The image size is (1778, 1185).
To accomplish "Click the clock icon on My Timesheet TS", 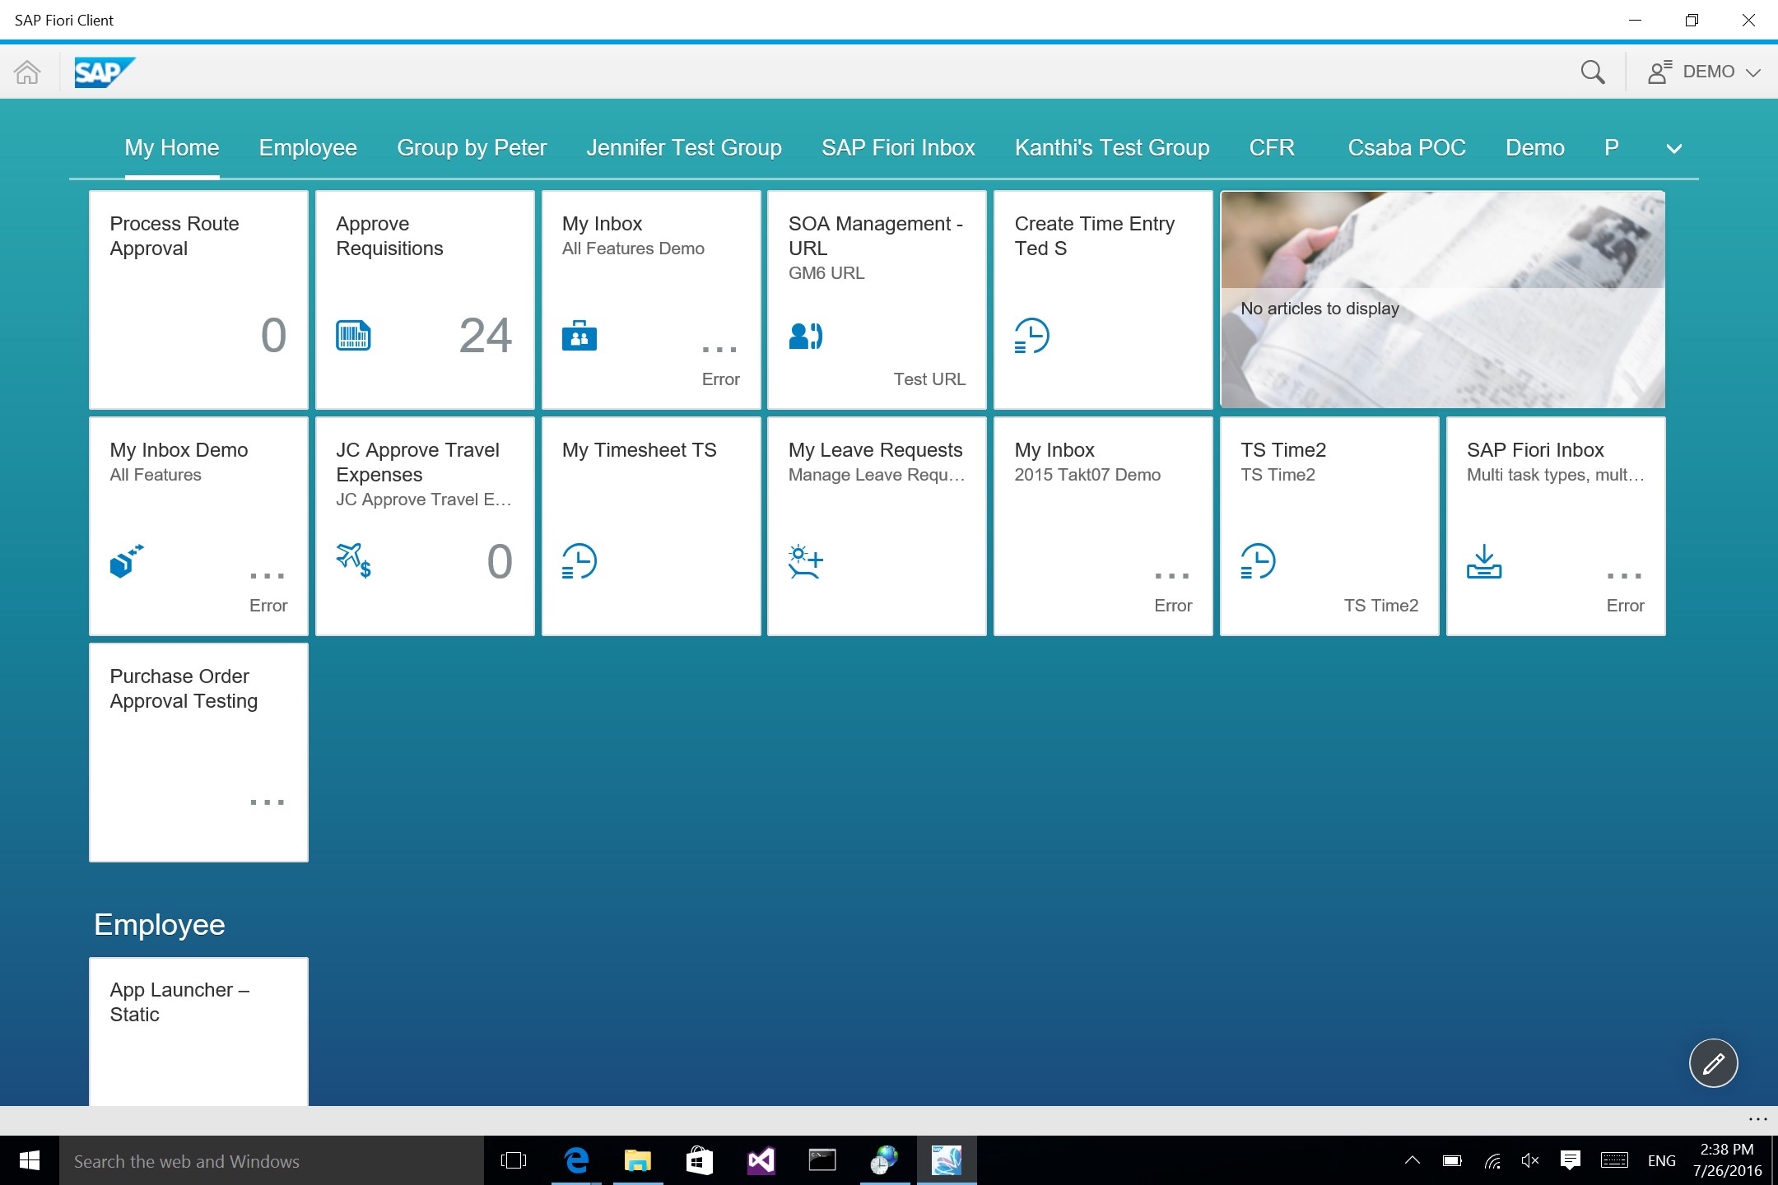I will (x=579, y=561).
